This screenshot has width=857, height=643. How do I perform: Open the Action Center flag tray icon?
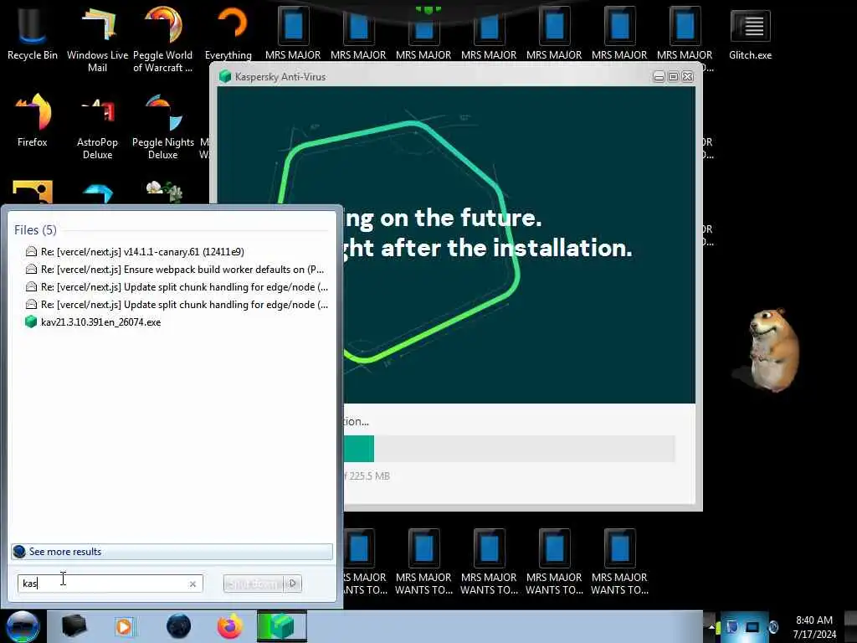tap(731, 627)
